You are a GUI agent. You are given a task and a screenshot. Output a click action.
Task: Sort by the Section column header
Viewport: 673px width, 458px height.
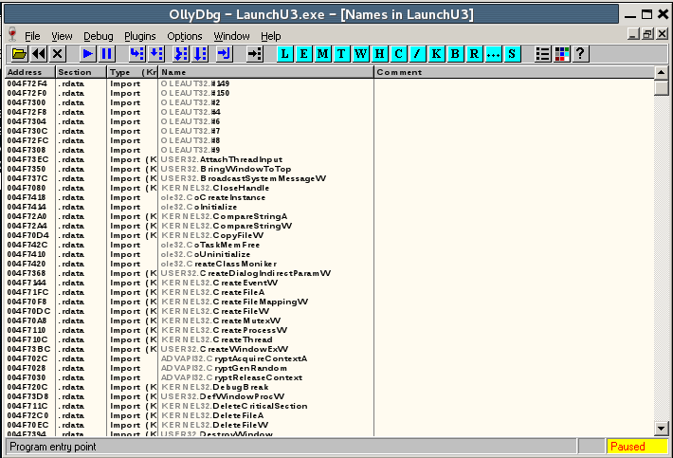[x=81, y=72]
